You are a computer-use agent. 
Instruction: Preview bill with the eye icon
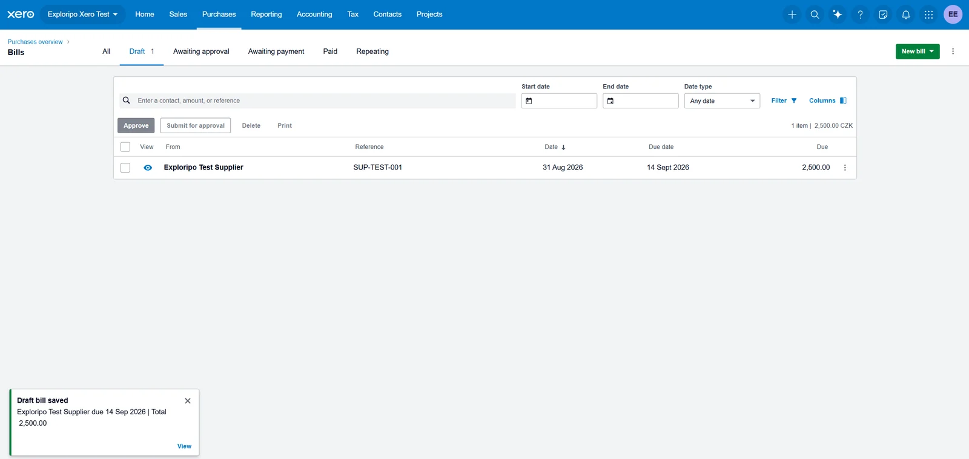point(148,168)
